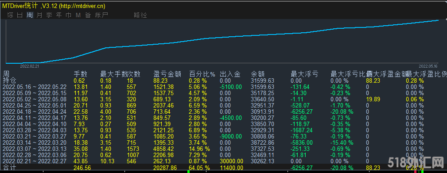
Task: Select the M tab
Action: (78, 15)
